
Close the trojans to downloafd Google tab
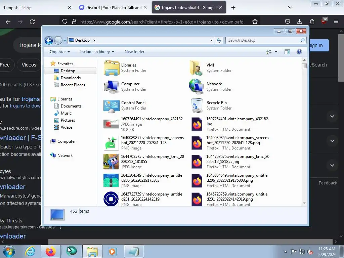point(221,8)
